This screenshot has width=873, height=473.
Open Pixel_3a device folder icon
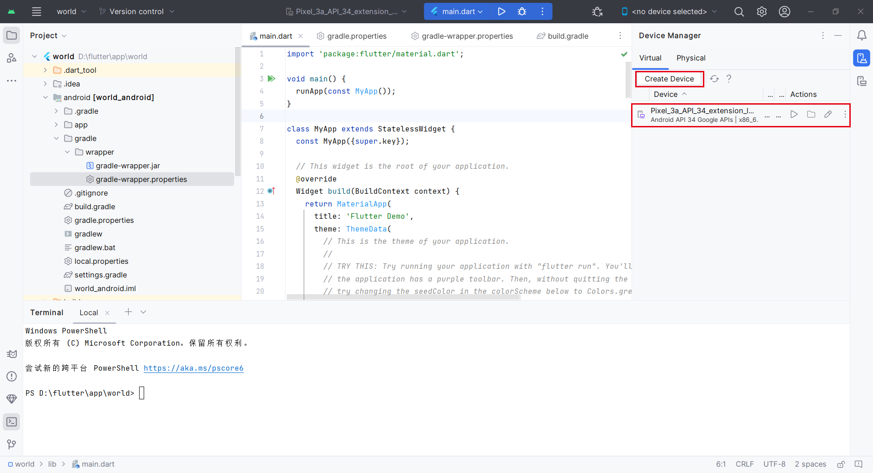point(811,115)
